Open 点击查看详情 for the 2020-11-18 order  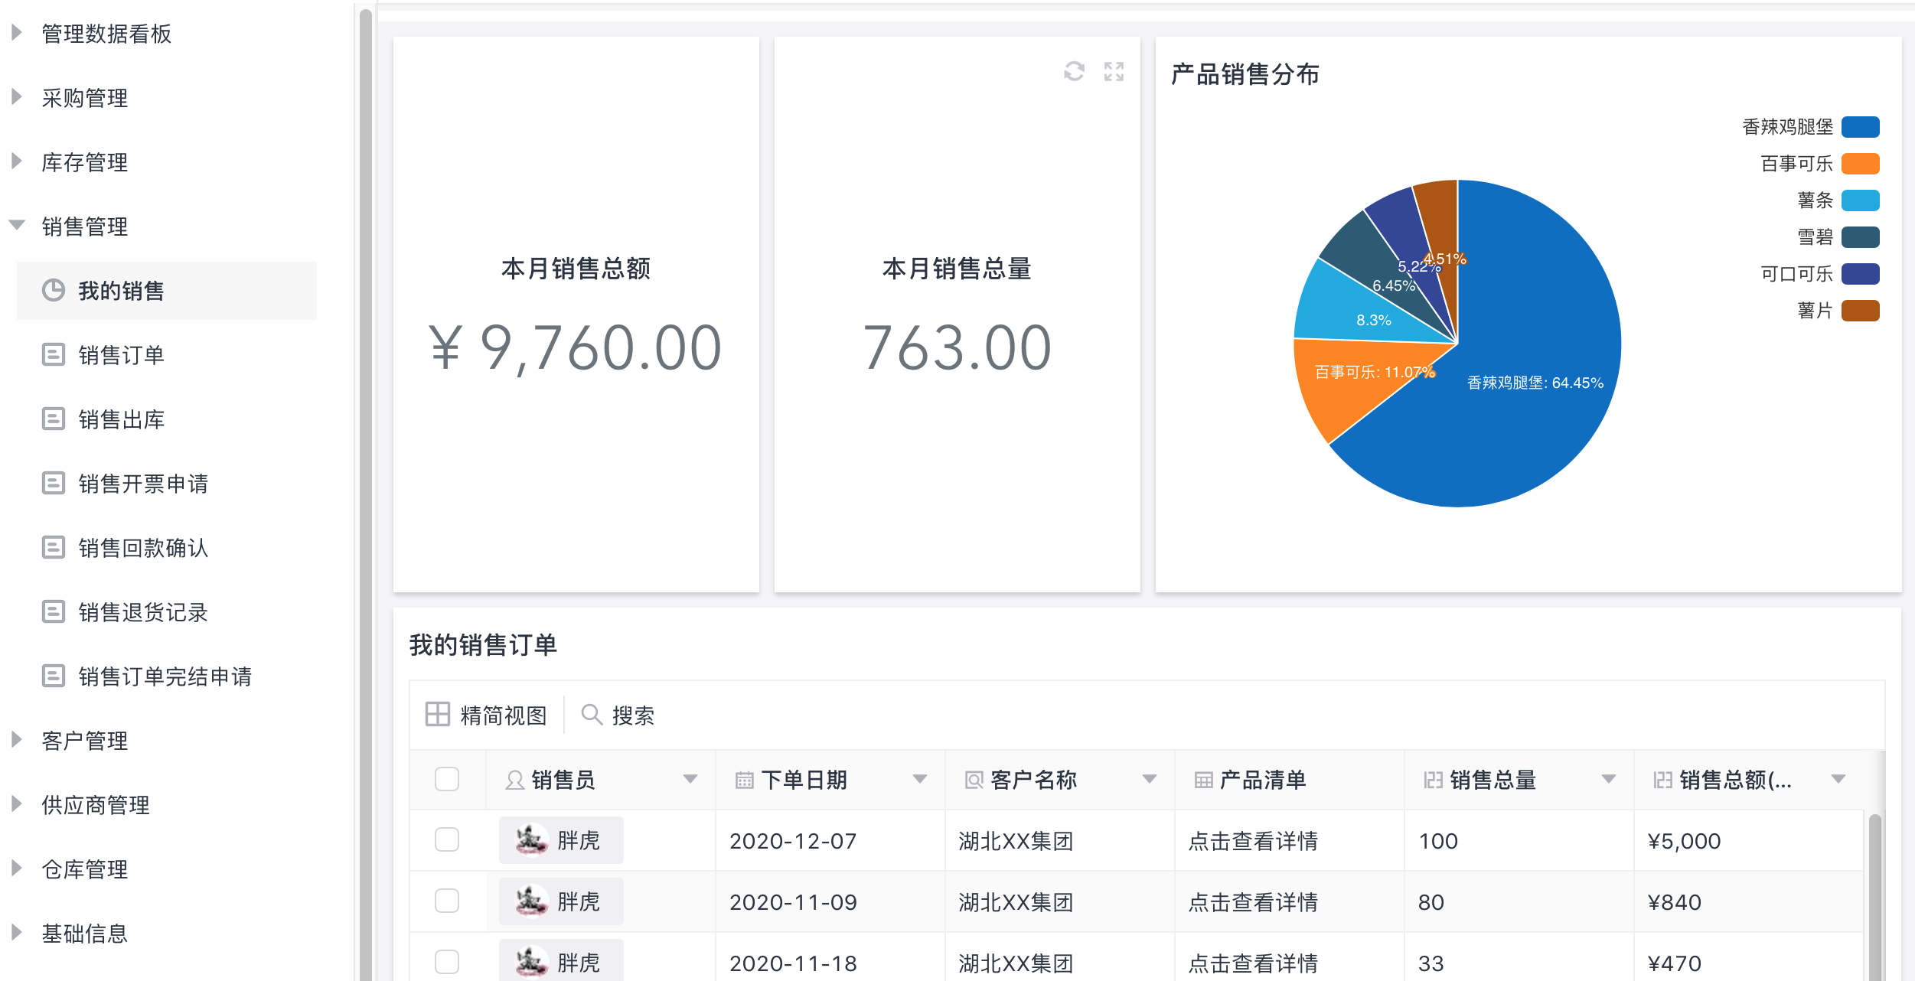coord(1253,963)
